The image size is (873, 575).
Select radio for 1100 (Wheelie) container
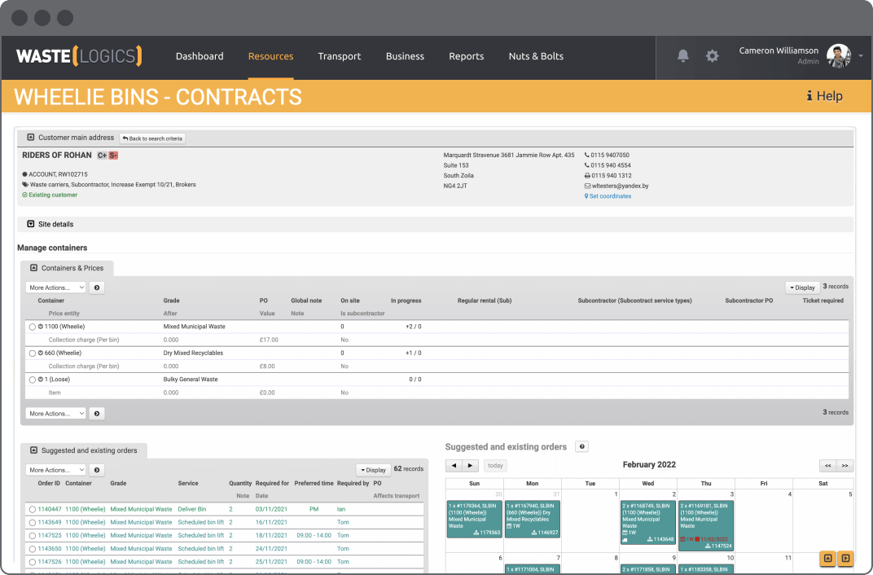(33, 327)
